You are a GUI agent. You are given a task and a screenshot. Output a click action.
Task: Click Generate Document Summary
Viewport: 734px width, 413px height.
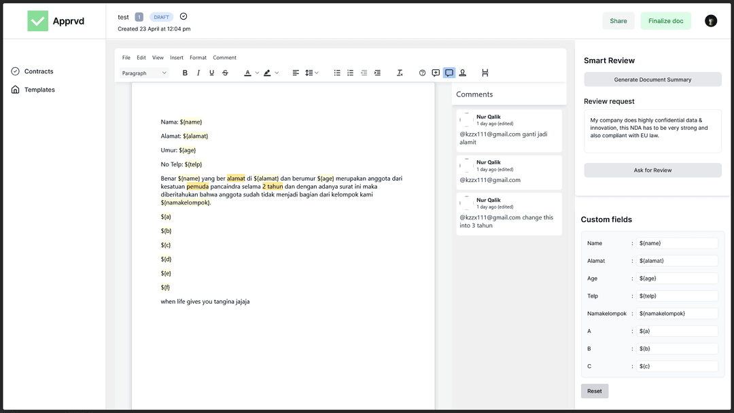pos(652,79)
